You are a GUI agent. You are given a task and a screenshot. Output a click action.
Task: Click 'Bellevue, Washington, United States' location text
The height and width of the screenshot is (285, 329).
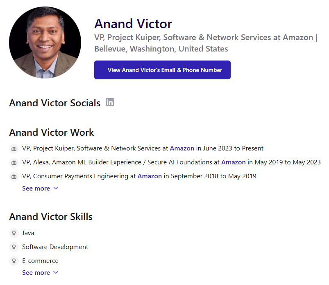coord(161,49)
